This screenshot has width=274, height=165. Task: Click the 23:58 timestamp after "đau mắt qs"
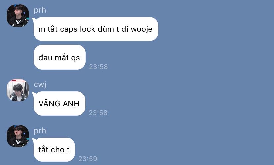click(98, 67)
